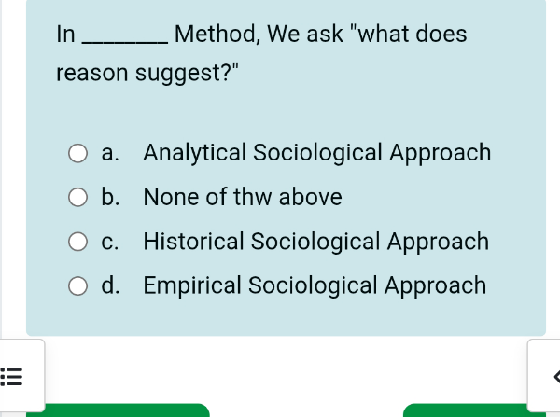Click the question text about reason suggest

(261, 53)
